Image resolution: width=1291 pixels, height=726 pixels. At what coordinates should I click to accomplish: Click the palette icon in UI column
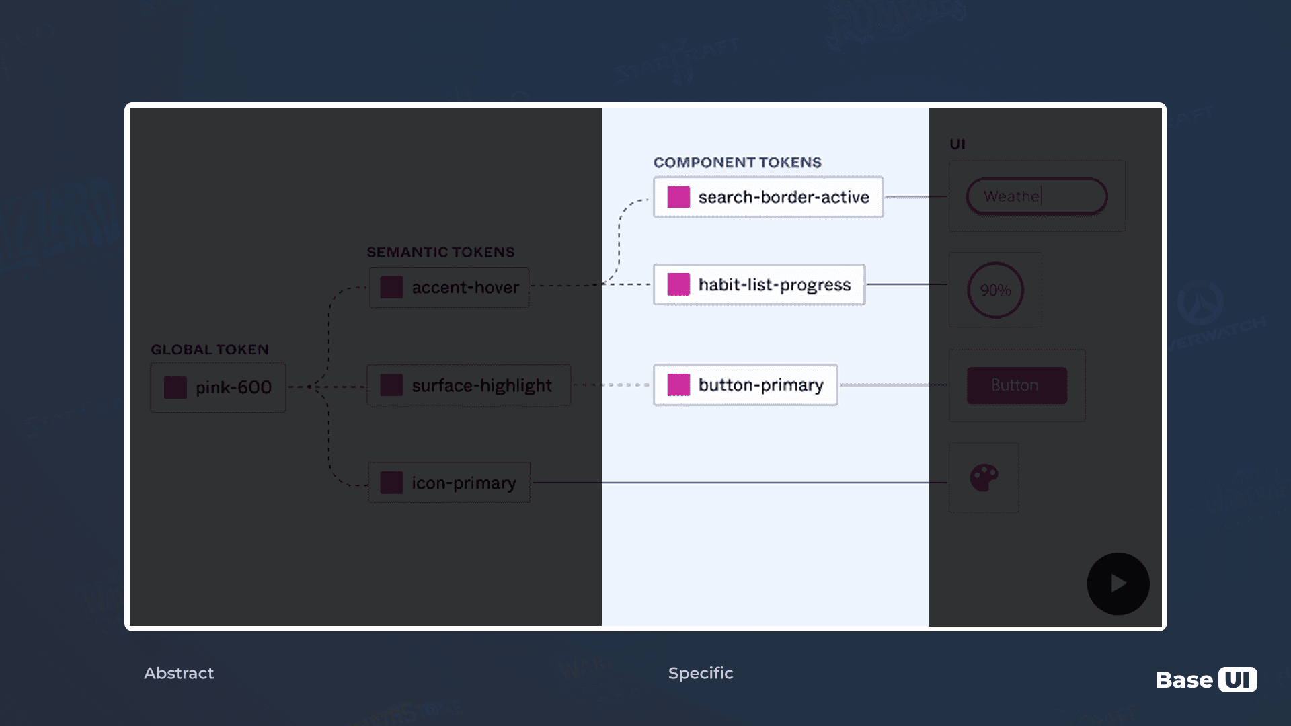[x=984, y=478]
